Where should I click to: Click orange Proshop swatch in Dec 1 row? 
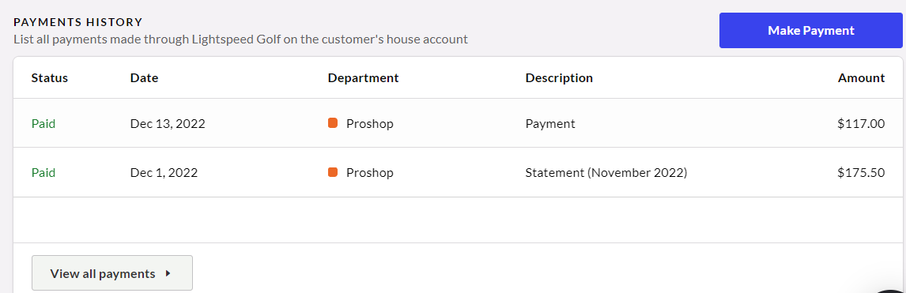click(x=332, y=172)
